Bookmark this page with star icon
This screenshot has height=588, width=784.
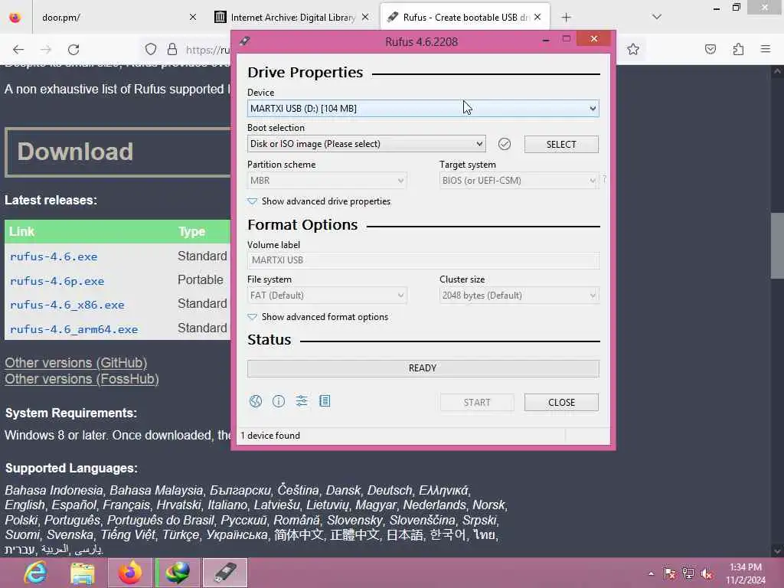(x=633, y=49)
